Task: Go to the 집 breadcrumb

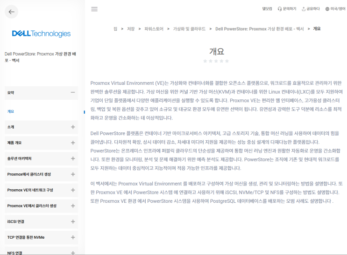Action: [x=115, y=29]
